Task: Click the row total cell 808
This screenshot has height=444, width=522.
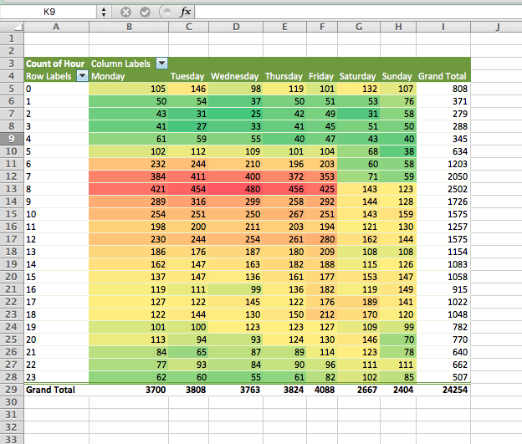Action: pos(443,89)
